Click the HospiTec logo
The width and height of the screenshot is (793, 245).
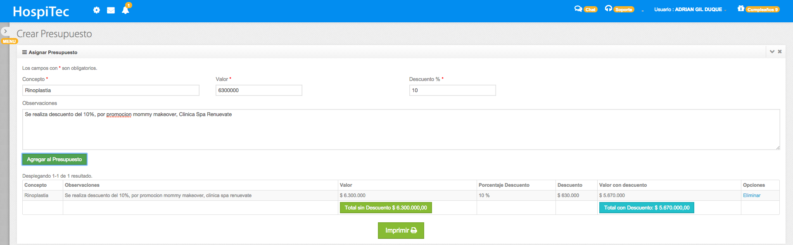[x=41, y=12]
